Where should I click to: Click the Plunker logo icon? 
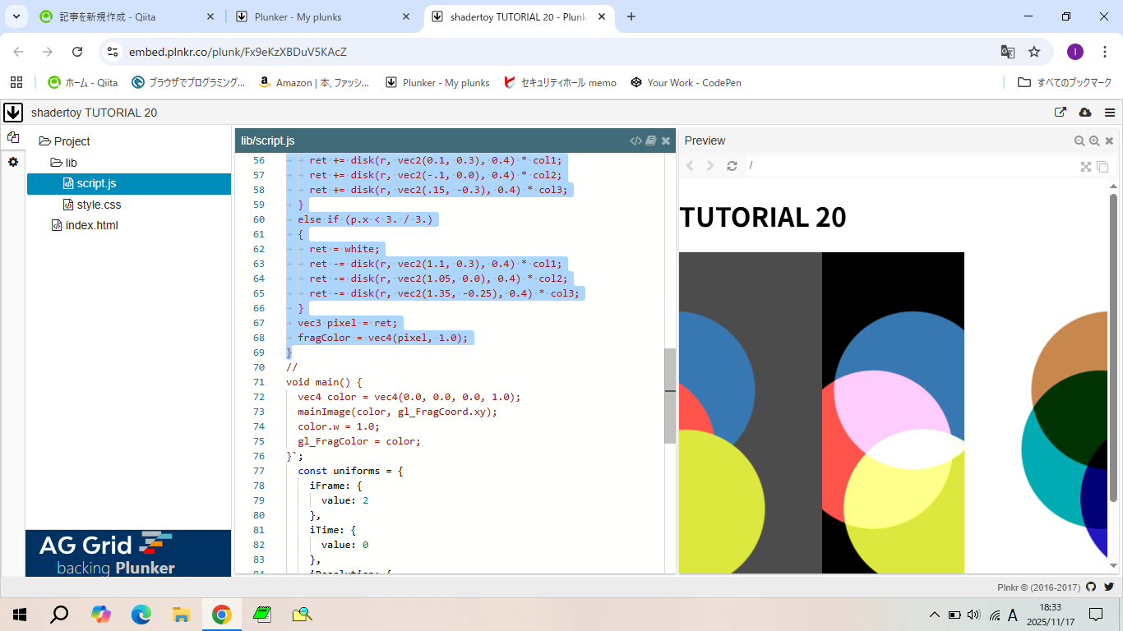tap(13, 113)
